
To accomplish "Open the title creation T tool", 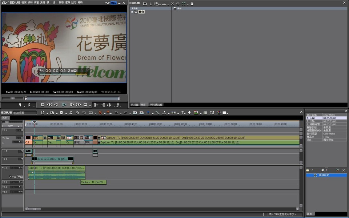I will (x=182, y=113).
